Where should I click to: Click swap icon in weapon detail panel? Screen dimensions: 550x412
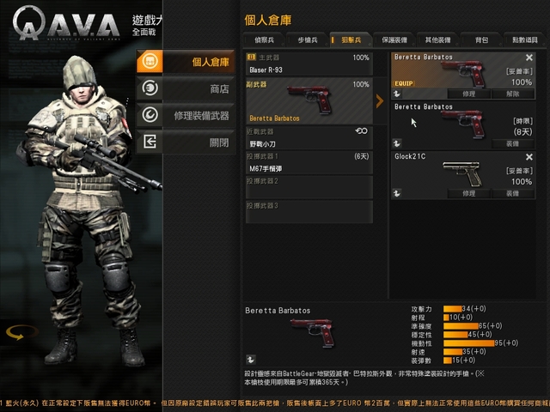pos(250,360)
